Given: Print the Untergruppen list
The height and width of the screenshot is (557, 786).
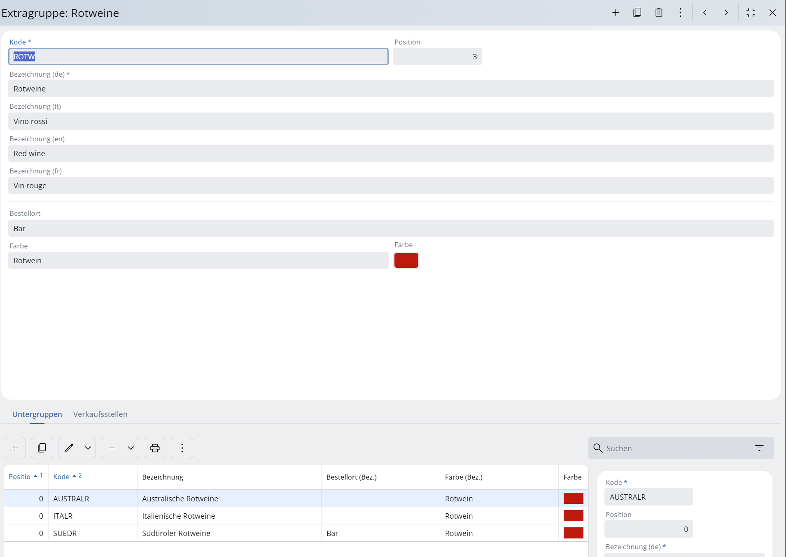Looking at the screenshot, I should coord(155,448).
